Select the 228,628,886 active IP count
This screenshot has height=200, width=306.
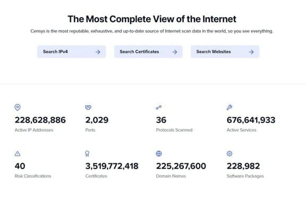pos(40,120)
